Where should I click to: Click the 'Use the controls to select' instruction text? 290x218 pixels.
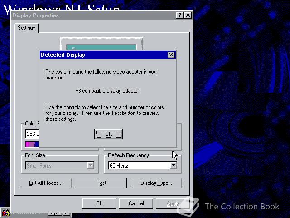pos(105,113)
